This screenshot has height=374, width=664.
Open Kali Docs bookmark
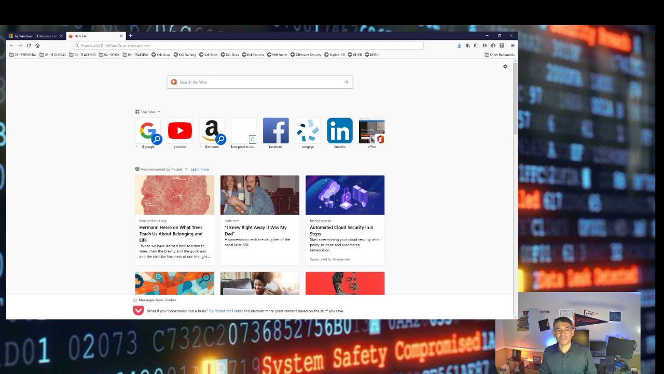coord(230,55)
